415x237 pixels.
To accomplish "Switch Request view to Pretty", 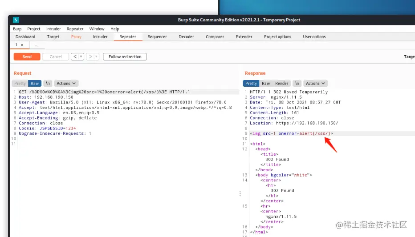I will click(20, 83).
